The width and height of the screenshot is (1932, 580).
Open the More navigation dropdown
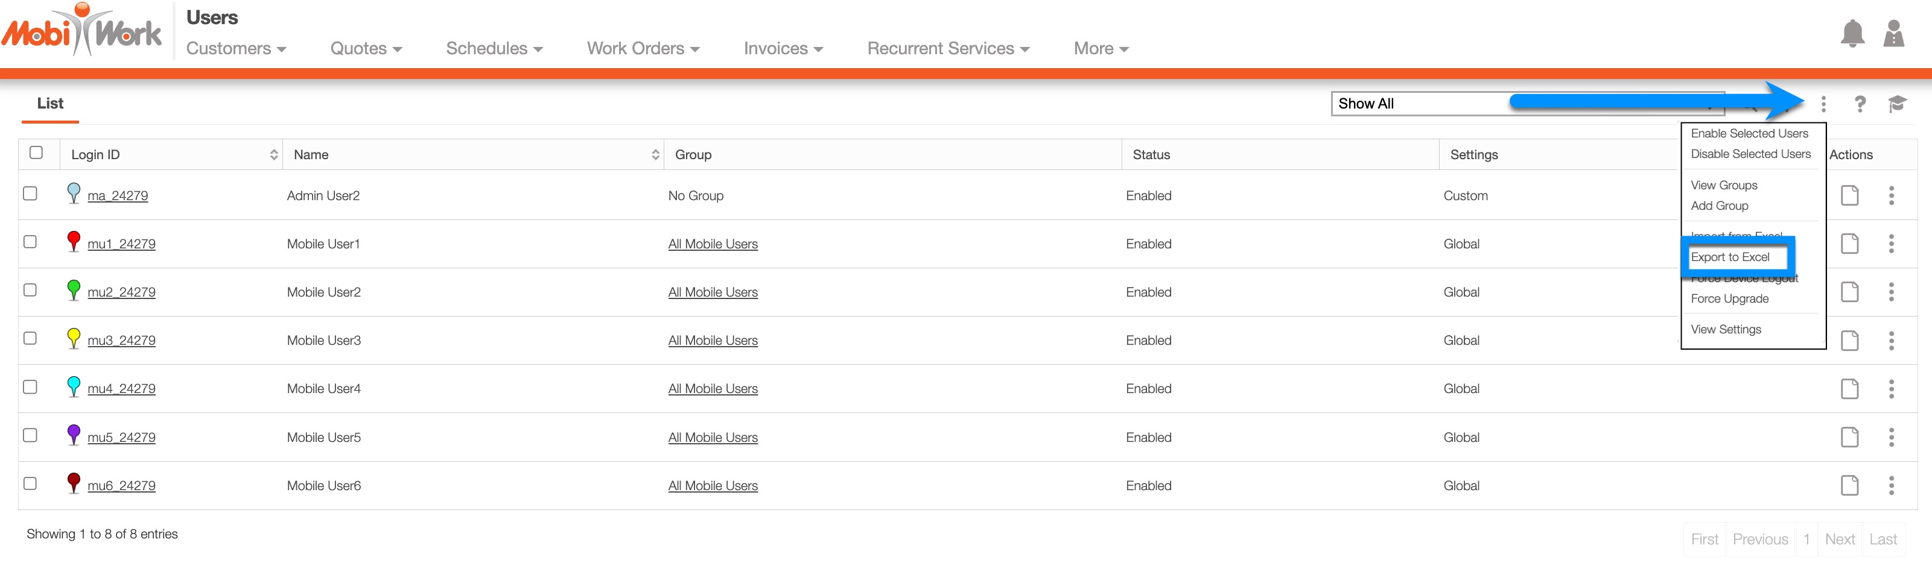(1100, 49)
